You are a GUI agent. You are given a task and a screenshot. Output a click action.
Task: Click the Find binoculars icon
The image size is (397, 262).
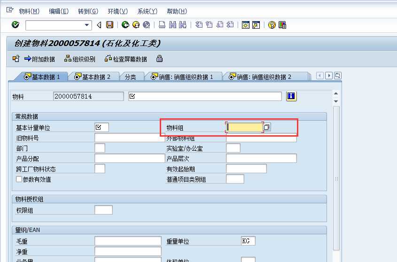[172, 25]
